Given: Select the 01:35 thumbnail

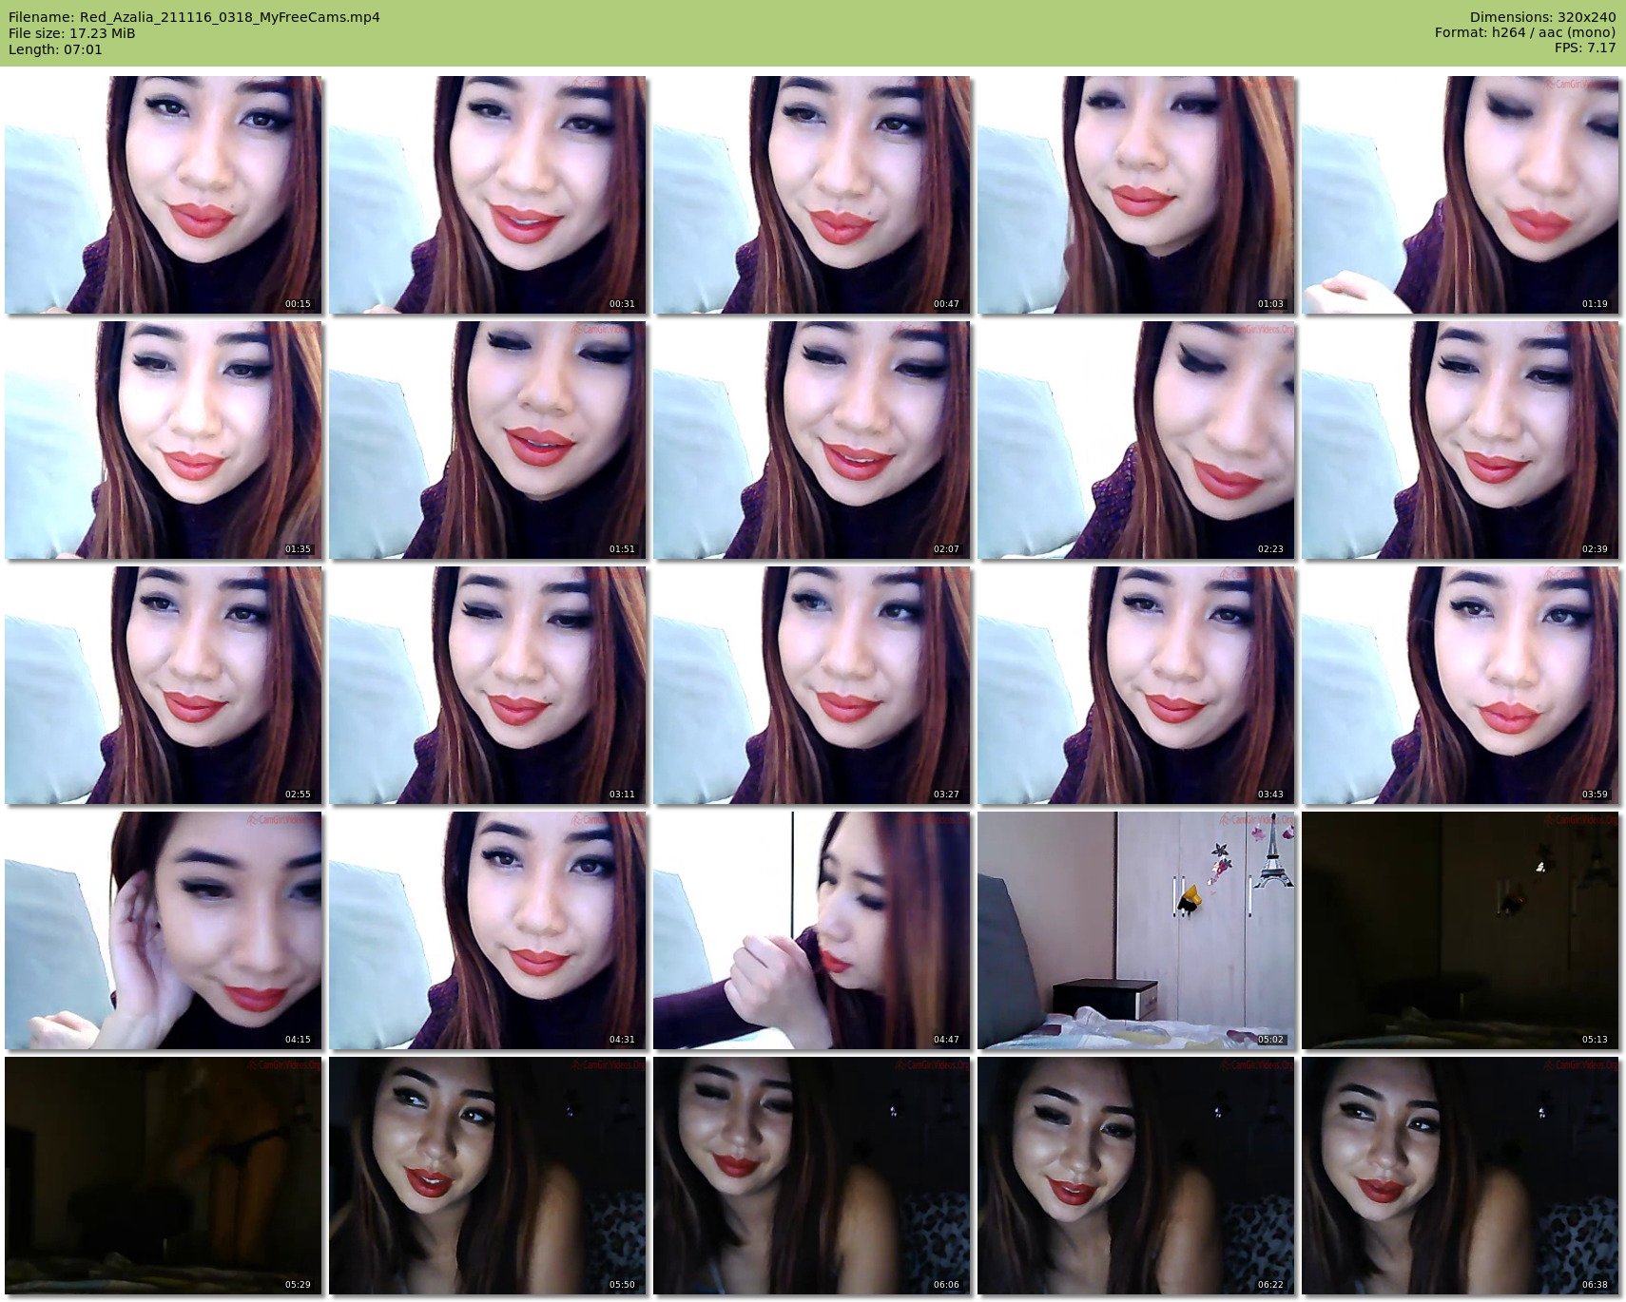Looking at the screenshot, I should click(164, 440).
